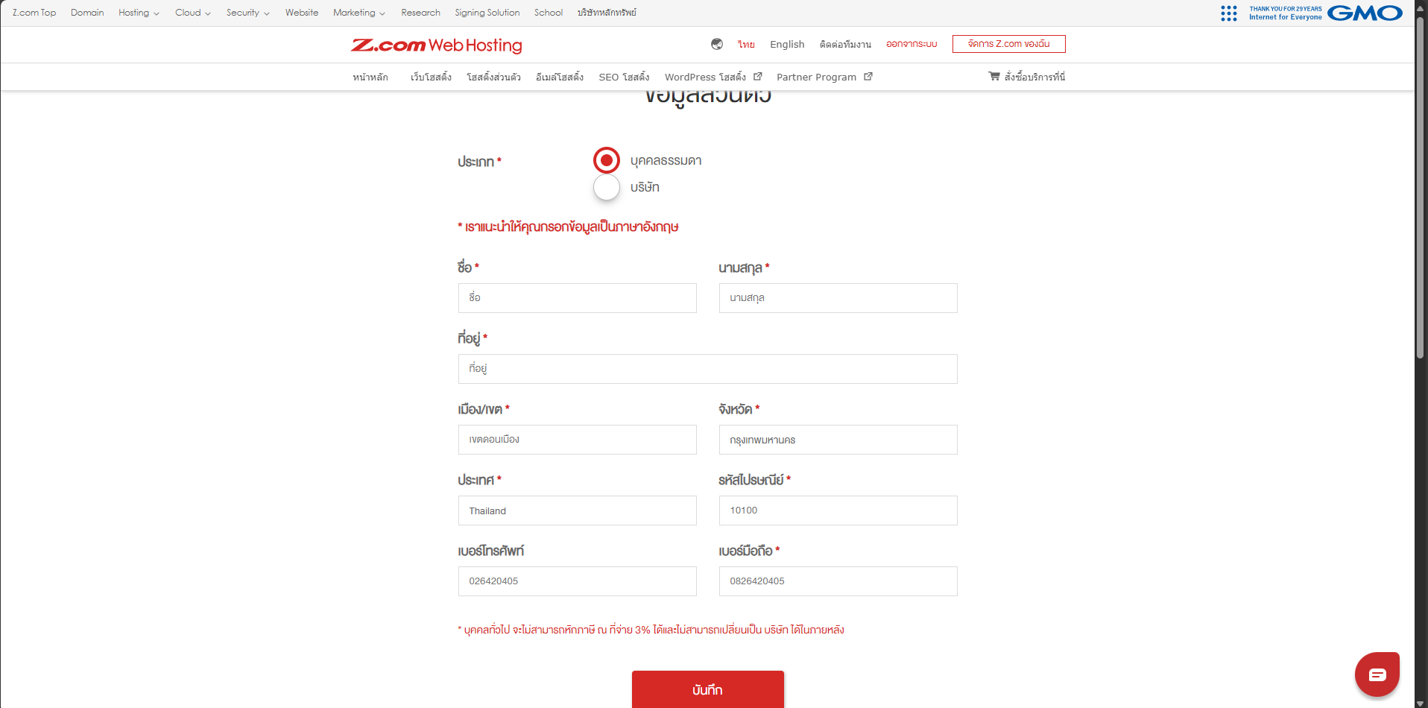This screenshot has width=1428, height=708.
Task: Expand the Hosting top menu
Action: (x=139, y=13)
